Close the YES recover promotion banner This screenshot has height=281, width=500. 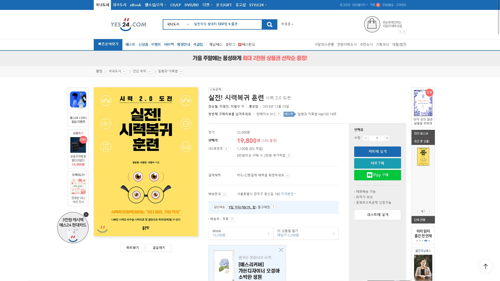click(x=281, y=250)
